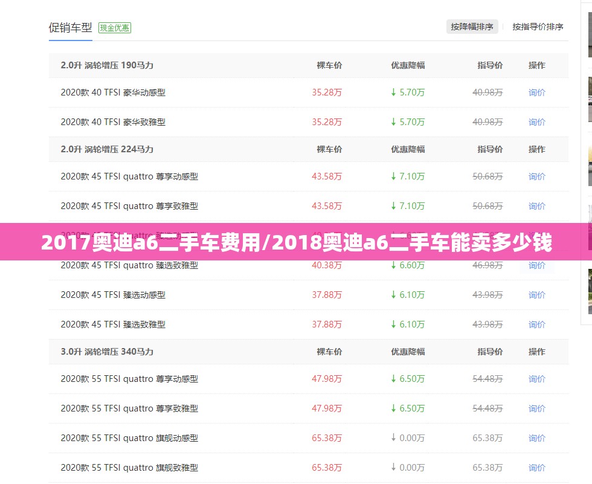Open model 2020款 45 TFSI 臻选动感型
The image size is (592, 484).
pos(113,295)
